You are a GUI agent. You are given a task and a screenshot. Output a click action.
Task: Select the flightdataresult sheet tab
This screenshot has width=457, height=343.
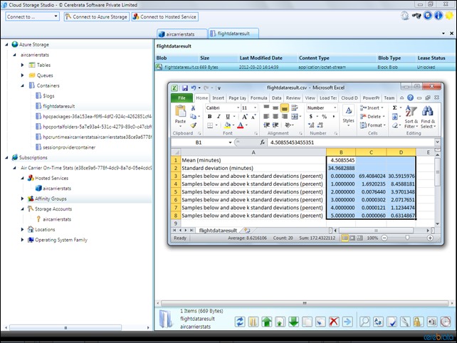[x=218, y=231]
